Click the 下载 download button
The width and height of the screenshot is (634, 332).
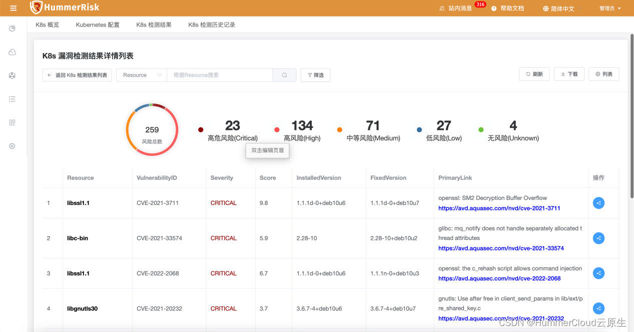pyautogui.click(x=569, y=74)
